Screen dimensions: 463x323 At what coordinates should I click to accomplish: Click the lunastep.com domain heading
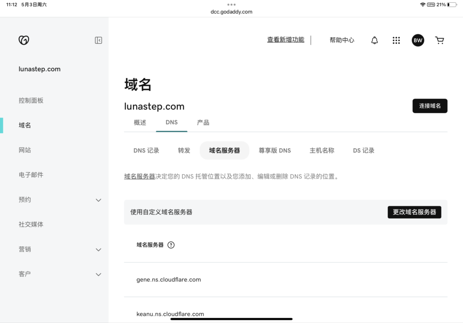(x=154, y=107)
